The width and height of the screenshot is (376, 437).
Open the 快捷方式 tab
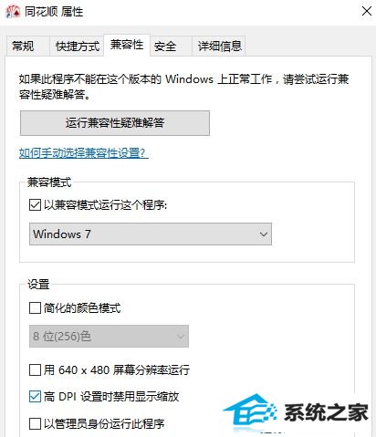coord(78,47)
